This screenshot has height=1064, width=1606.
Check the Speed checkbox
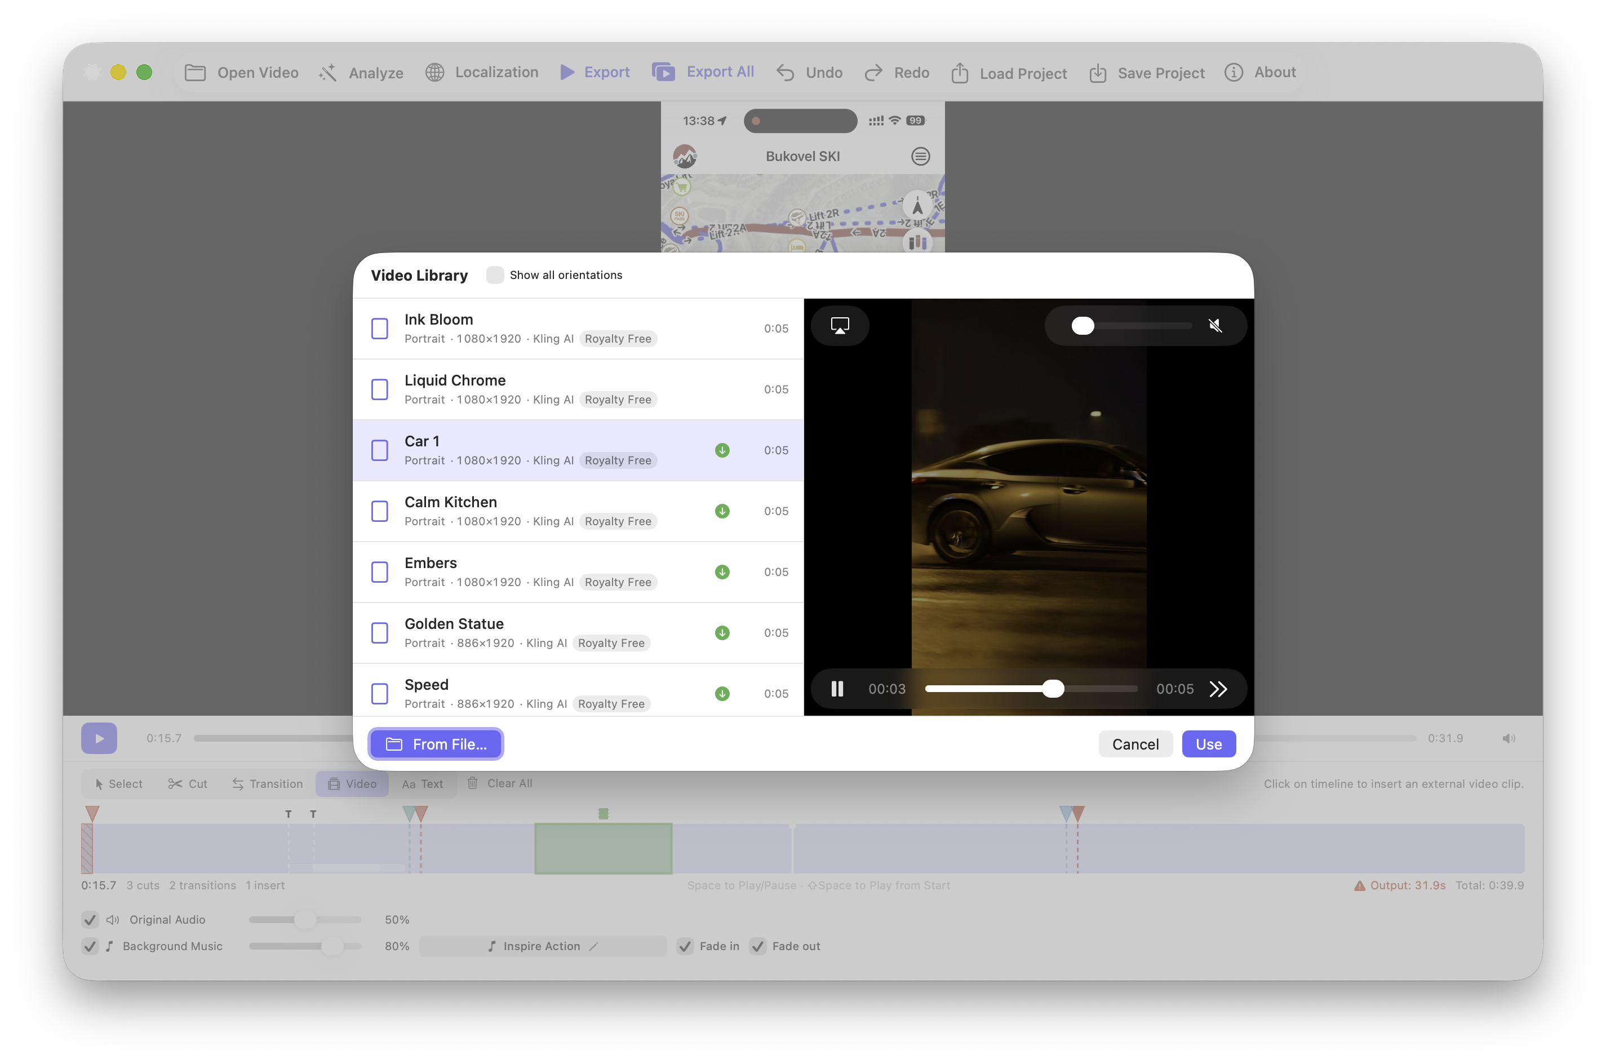380,694
